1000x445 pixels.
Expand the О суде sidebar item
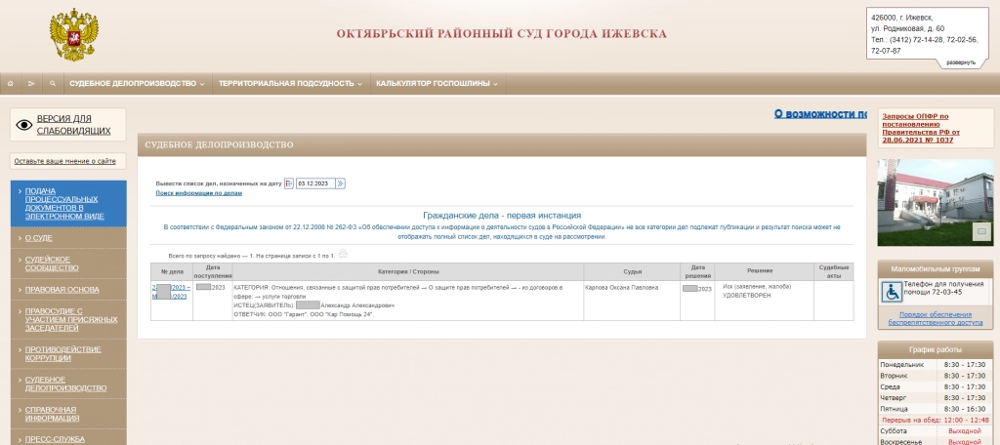[x=68, y=238]
